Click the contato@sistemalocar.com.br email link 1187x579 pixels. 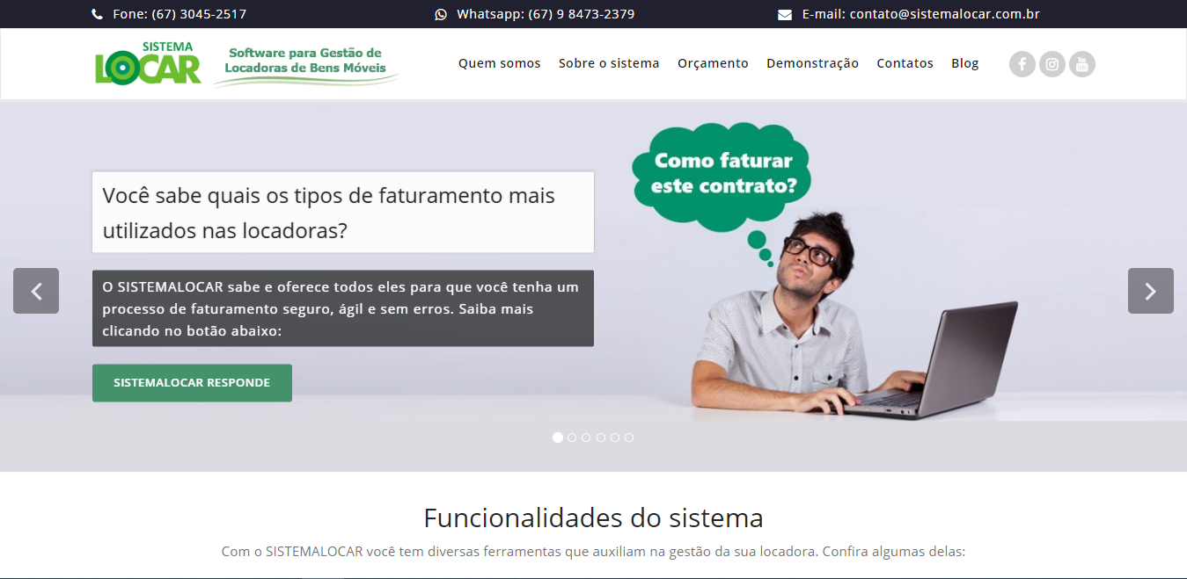coord(945,14)
